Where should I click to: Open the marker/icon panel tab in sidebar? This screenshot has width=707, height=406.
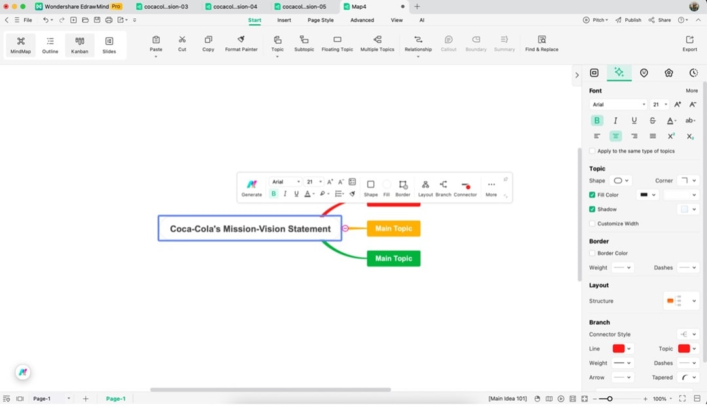pos(644,73)
